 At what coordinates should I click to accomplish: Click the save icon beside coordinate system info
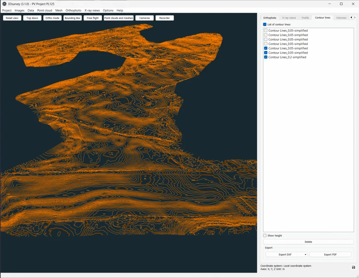(x=353, y=267)
